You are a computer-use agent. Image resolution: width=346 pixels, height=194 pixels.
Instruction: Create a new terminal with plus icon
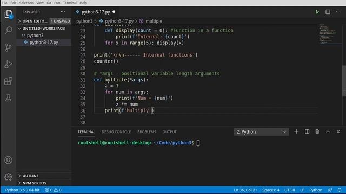[296, 131]
